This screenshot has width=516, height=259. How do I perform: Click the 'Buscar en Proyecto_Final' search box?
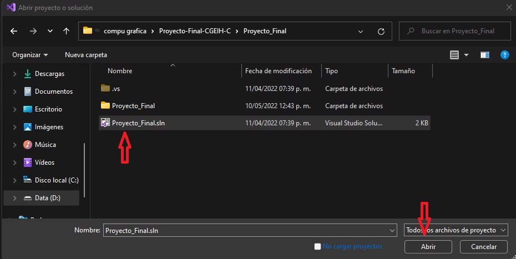point(455,31)
